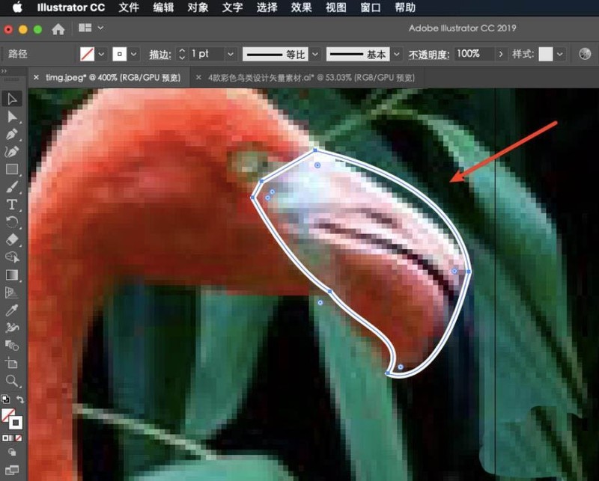The width and height of the screenshot is (599, 481).
Task: Select the Direct Selection tool
Action: point(12,117)
